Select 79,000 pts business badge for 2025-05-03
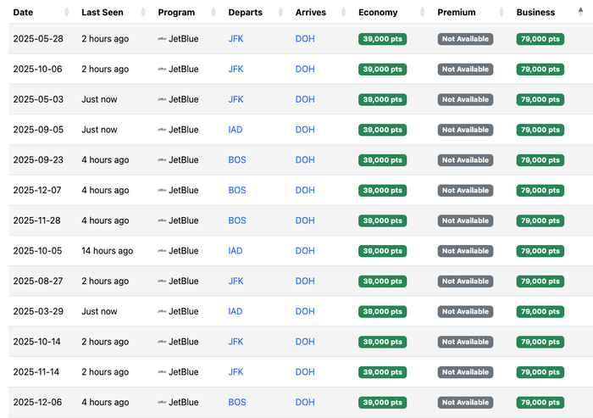The image size is (593, 418). pos(540,99)
